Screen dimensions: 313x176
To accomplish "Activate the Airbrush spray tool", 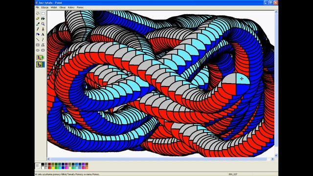I will (x=38, y=34).
